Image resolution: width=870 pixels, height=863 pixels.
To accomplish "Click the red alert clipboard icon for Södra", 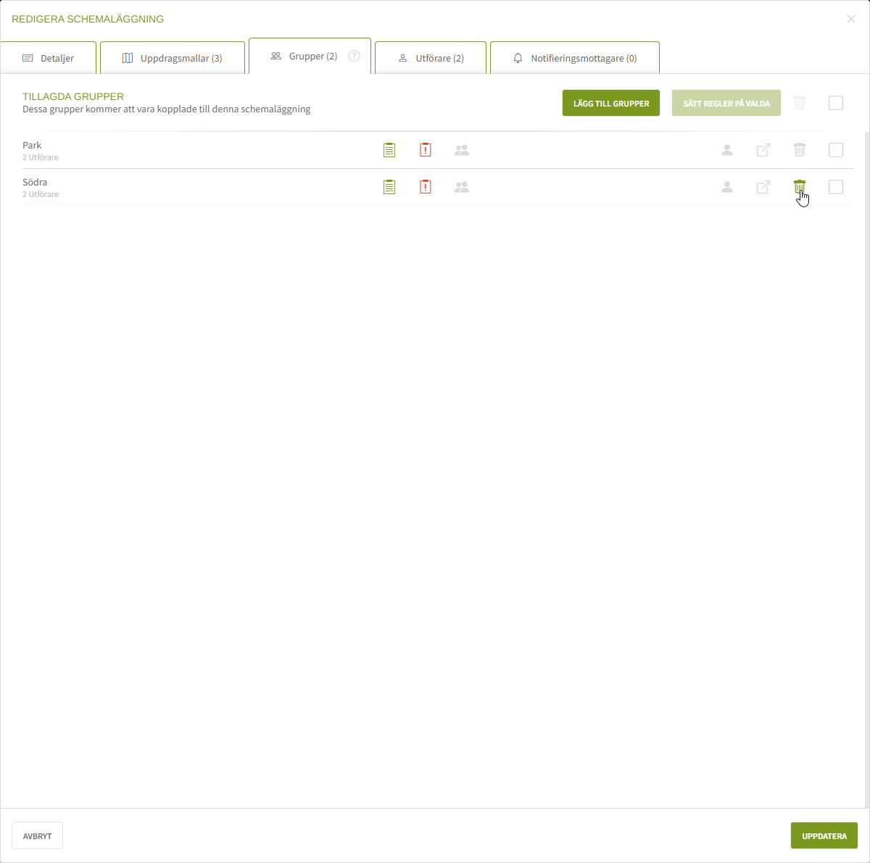I will (x=426, y=187).
